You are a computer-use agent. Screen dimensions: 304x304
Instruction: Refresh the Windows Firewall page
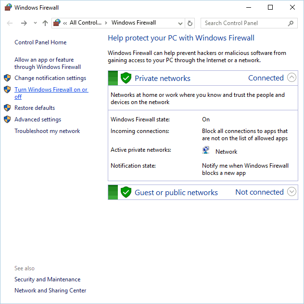coord(190,23)
